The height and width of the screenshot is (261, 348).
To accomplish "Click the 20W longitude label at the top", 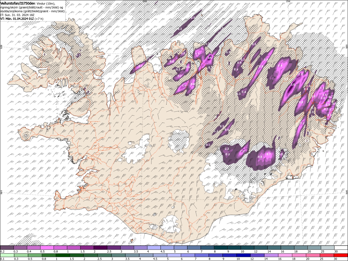I will [x=145, y=1].
